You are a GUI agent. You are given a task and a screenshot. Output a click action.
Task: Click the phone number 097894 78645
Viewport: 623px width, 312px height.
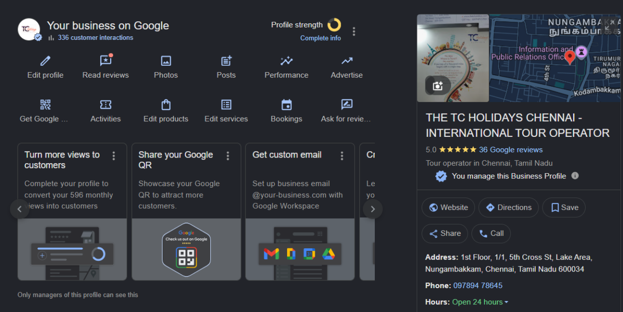coord(478,286)
